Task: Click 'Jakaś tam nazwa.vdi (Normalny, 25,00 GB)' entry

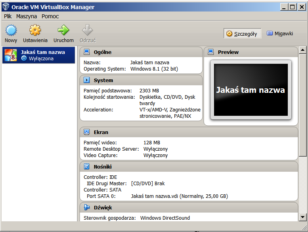Action: pyautogui.click(x=180, y=196)
